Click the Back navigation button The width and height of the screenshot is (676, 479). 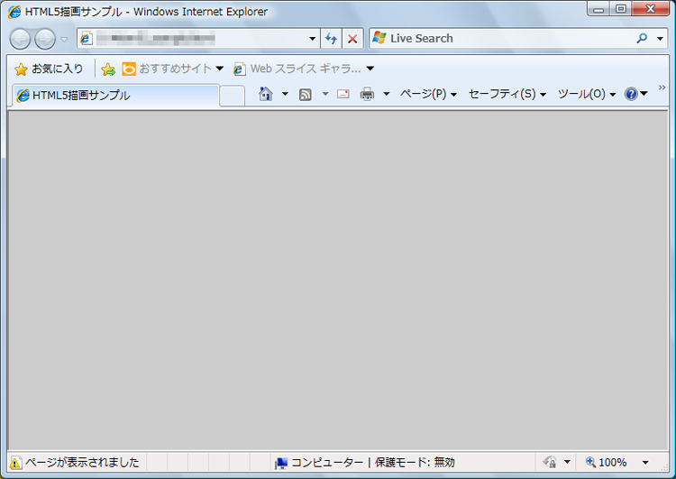pos(20,39)
